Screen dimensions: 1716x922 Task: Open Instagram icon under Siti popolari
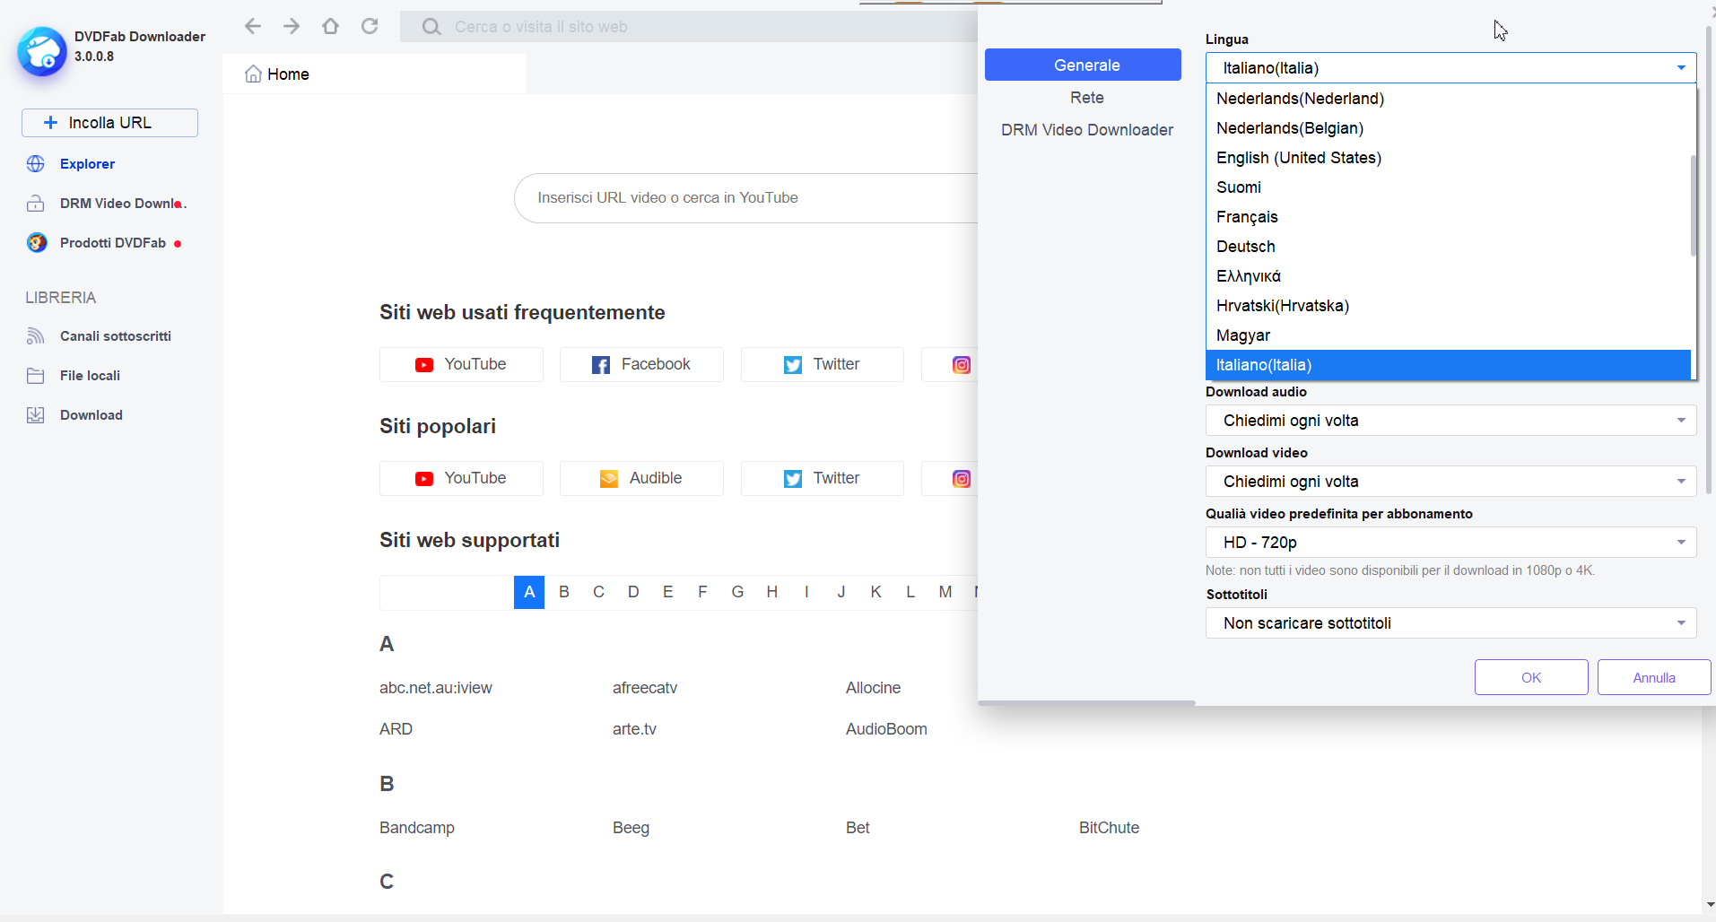pyautogui.click(x=962, y=479)
